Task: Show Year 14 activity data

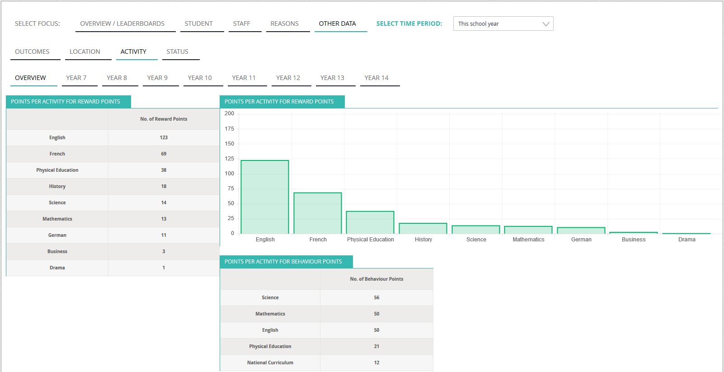Action: [380, 78]
